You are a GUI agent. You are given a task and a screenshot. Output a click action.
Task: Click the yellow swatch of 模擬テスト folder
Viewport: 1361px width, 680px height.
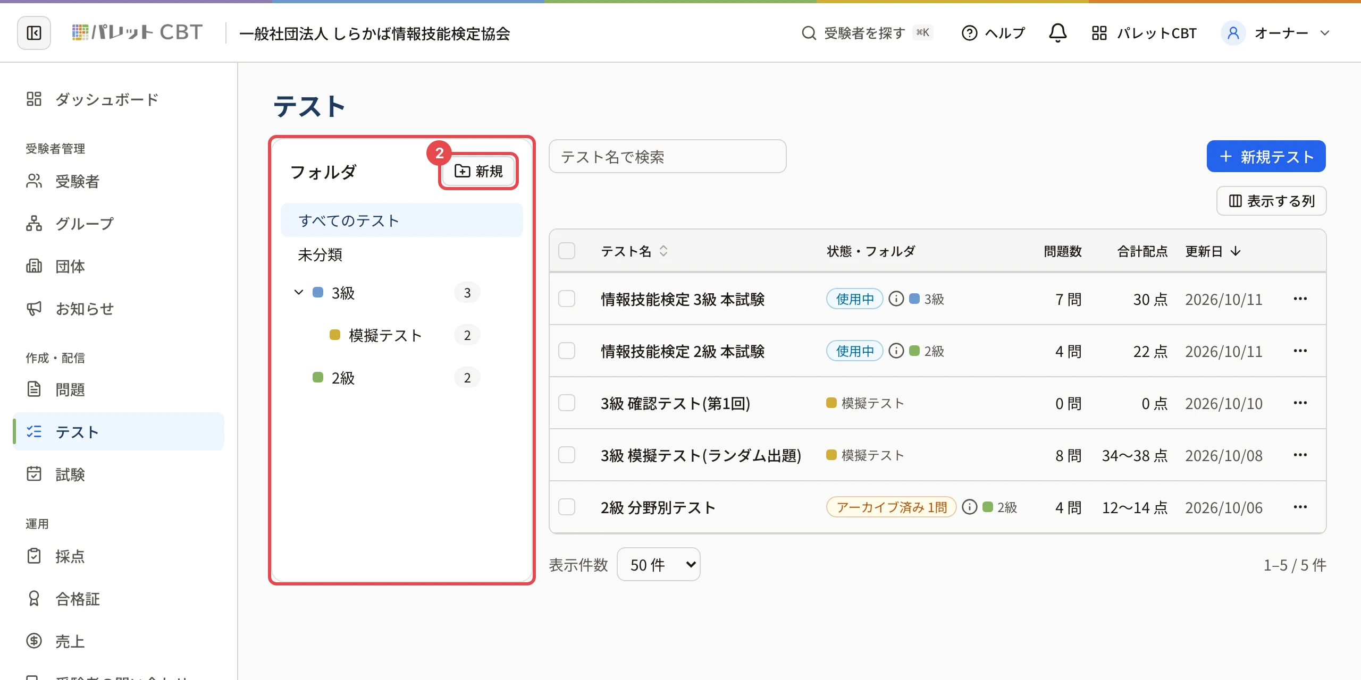point(335,335)
